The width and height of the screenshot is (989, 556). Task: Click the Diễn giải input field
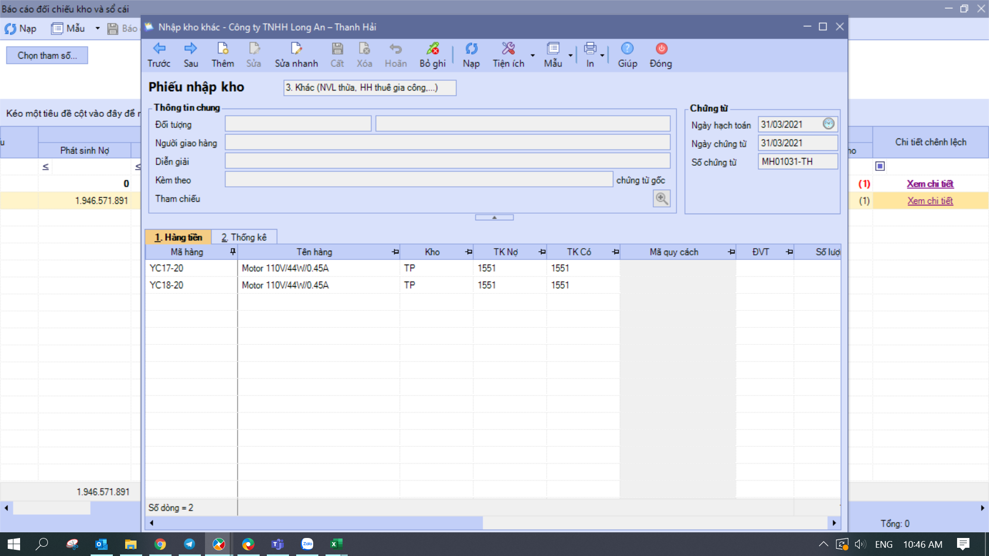(x=447, y=161)
